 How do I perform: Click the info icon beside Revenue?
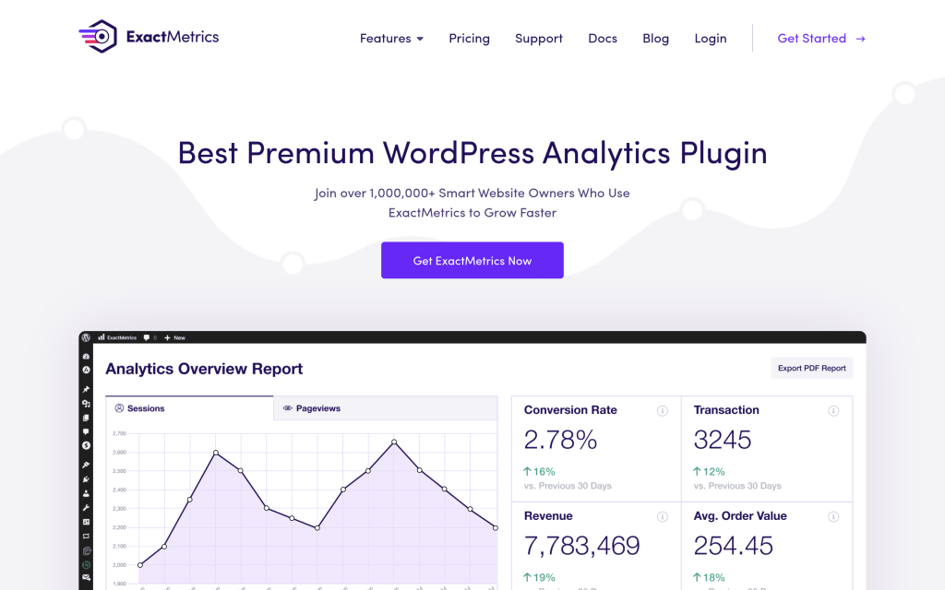663,516
